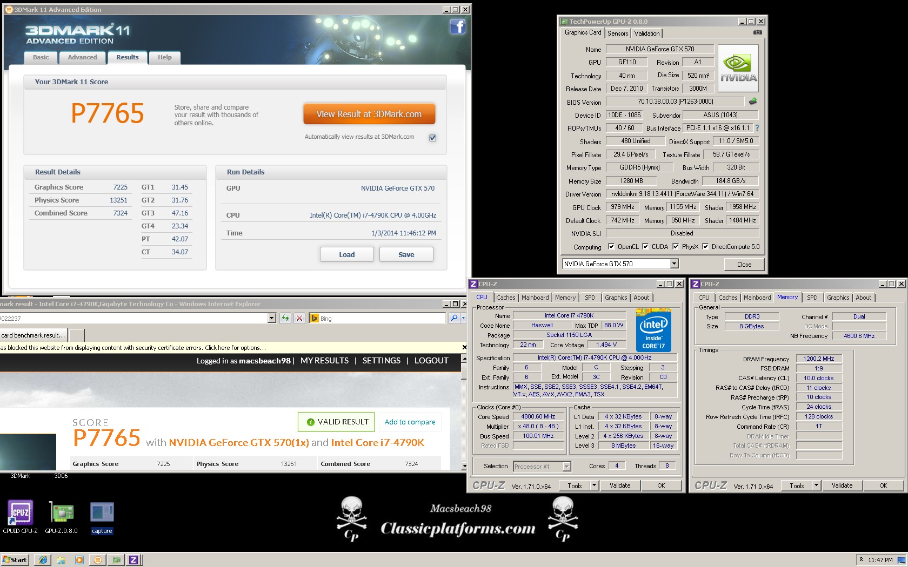Click scroll down arrow in Internet Explorer
Image resolution: width=908 pixels, height=567 pixels.
click(x=464, y=466)
